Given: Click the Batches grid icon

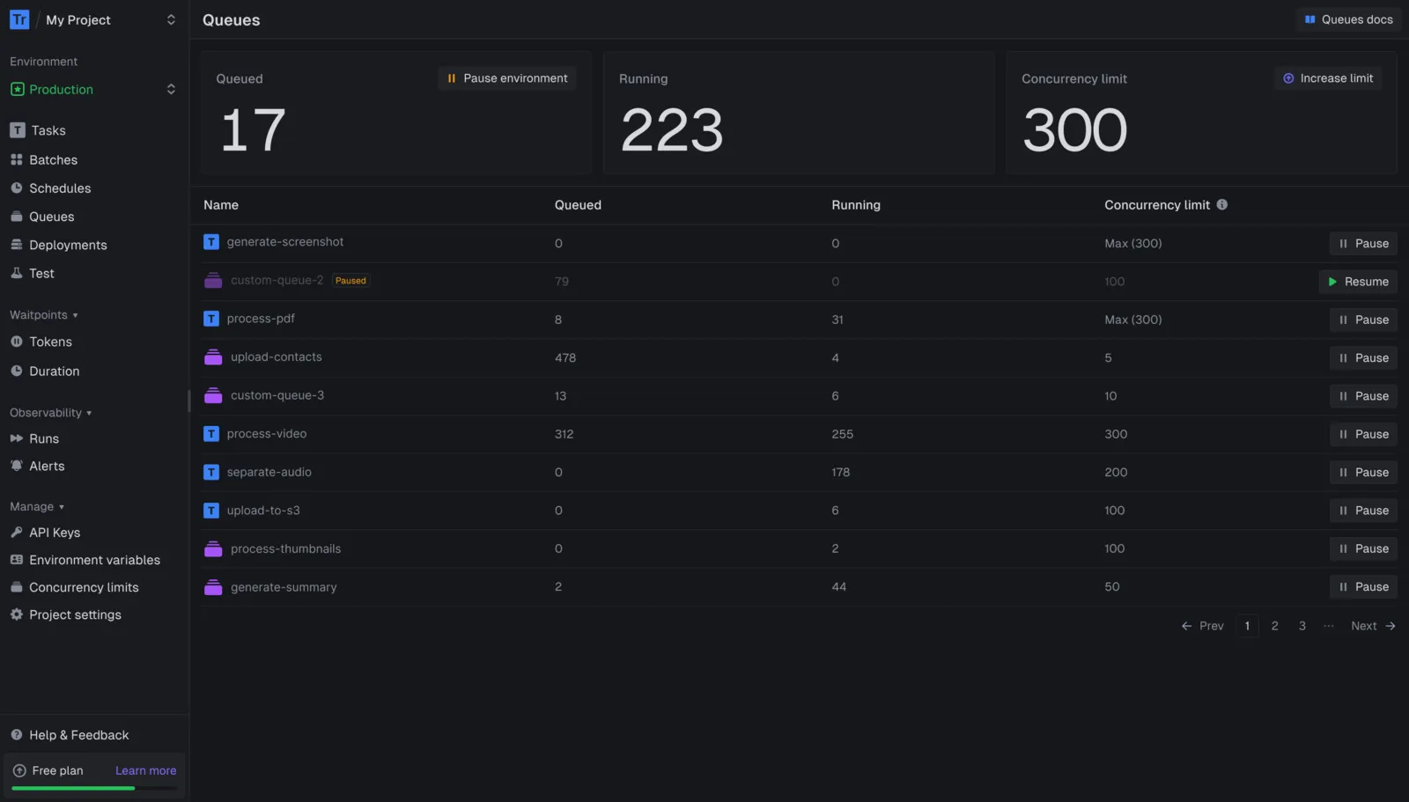Looking at the screenshot, I should (x=17, y=159).
